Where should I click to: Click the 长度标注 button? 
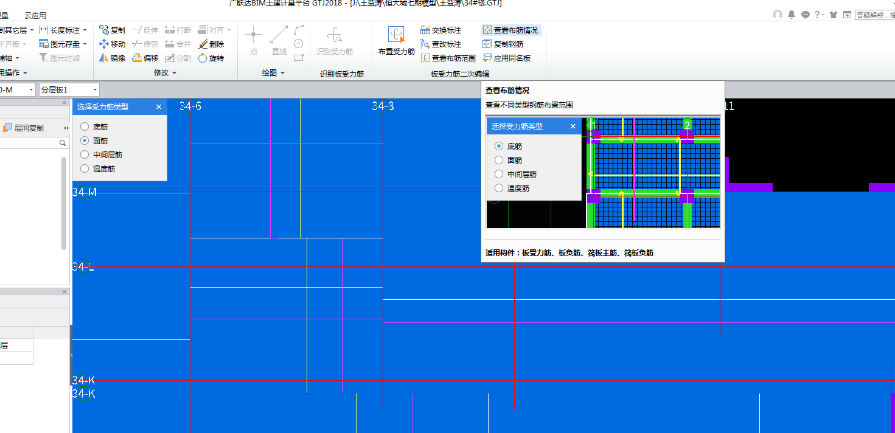tap(60, 30)
